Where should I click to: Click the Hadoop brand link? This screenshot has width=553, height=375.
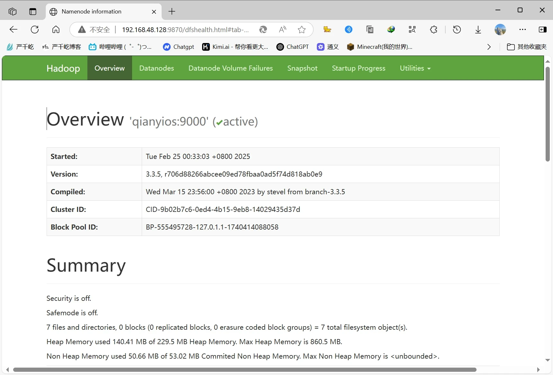click(63, 68)
